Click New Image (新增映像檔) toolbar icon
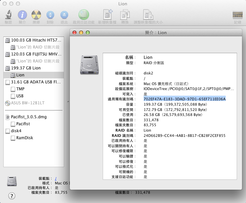246x203 pixels. 107,15
